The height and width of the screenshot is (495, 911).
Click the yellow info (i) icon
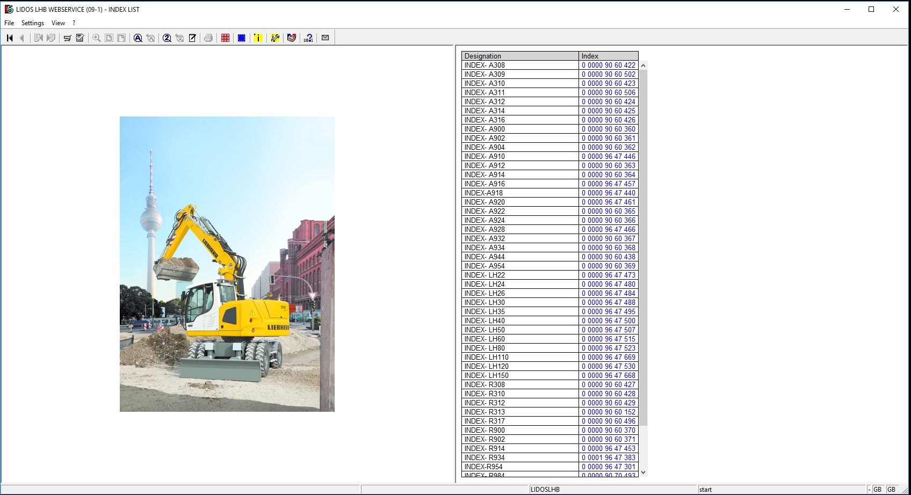coord(258,38)
